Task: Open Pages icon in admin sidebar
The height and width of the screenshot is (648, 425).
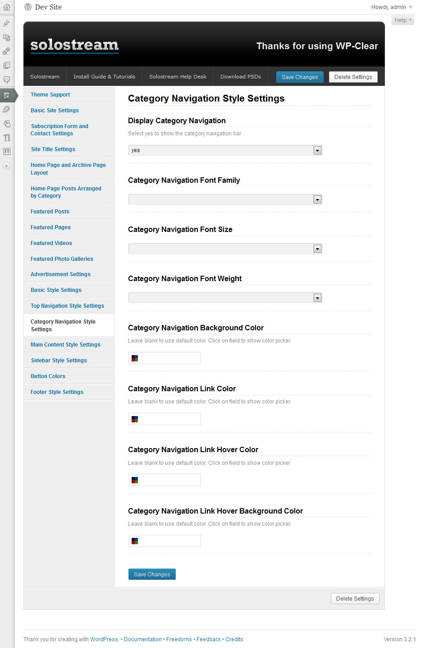Action: [x=6, y=65]
